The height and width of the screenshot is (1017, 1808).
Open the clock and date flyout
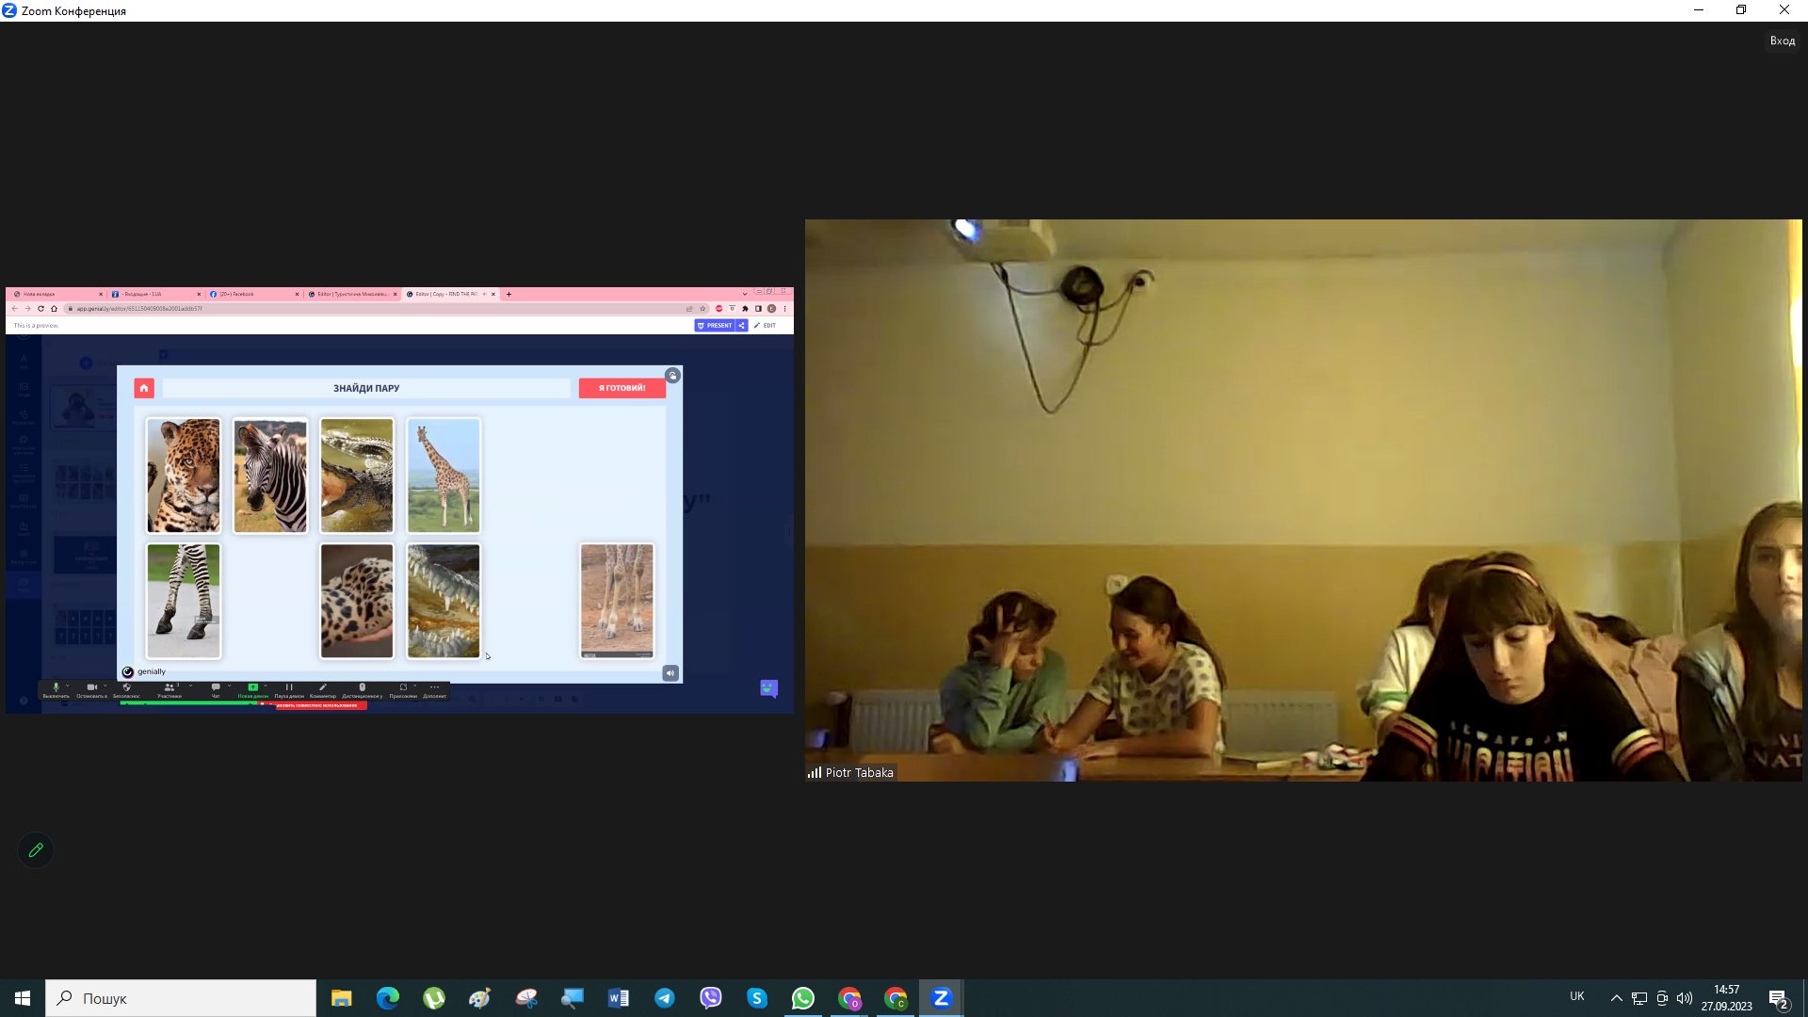point(1726,998)
